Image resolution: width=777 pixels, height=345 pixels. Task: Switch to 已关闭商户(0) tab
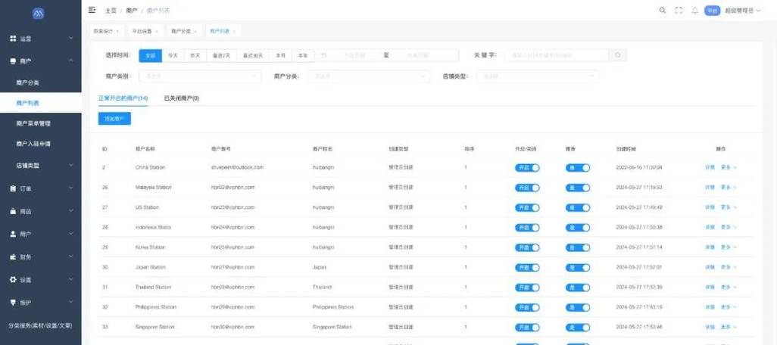click(181, 98)
